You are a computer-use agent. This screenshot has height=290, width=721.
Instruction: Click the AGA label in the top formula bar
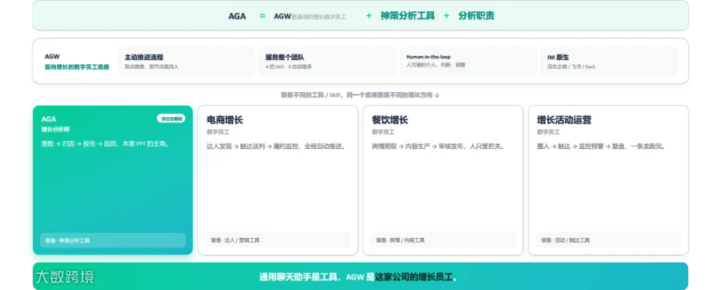click(x=237, y=16)
